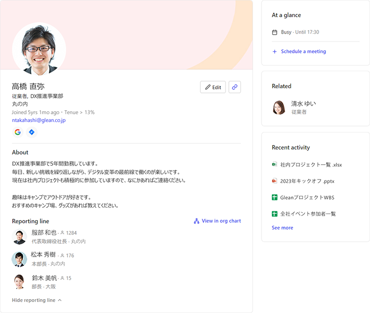Click the Sheets icon beside 全社イベント参加者一覧
Image resolution: width=370 pixels, height=313 pixels.
coord(275,214)
